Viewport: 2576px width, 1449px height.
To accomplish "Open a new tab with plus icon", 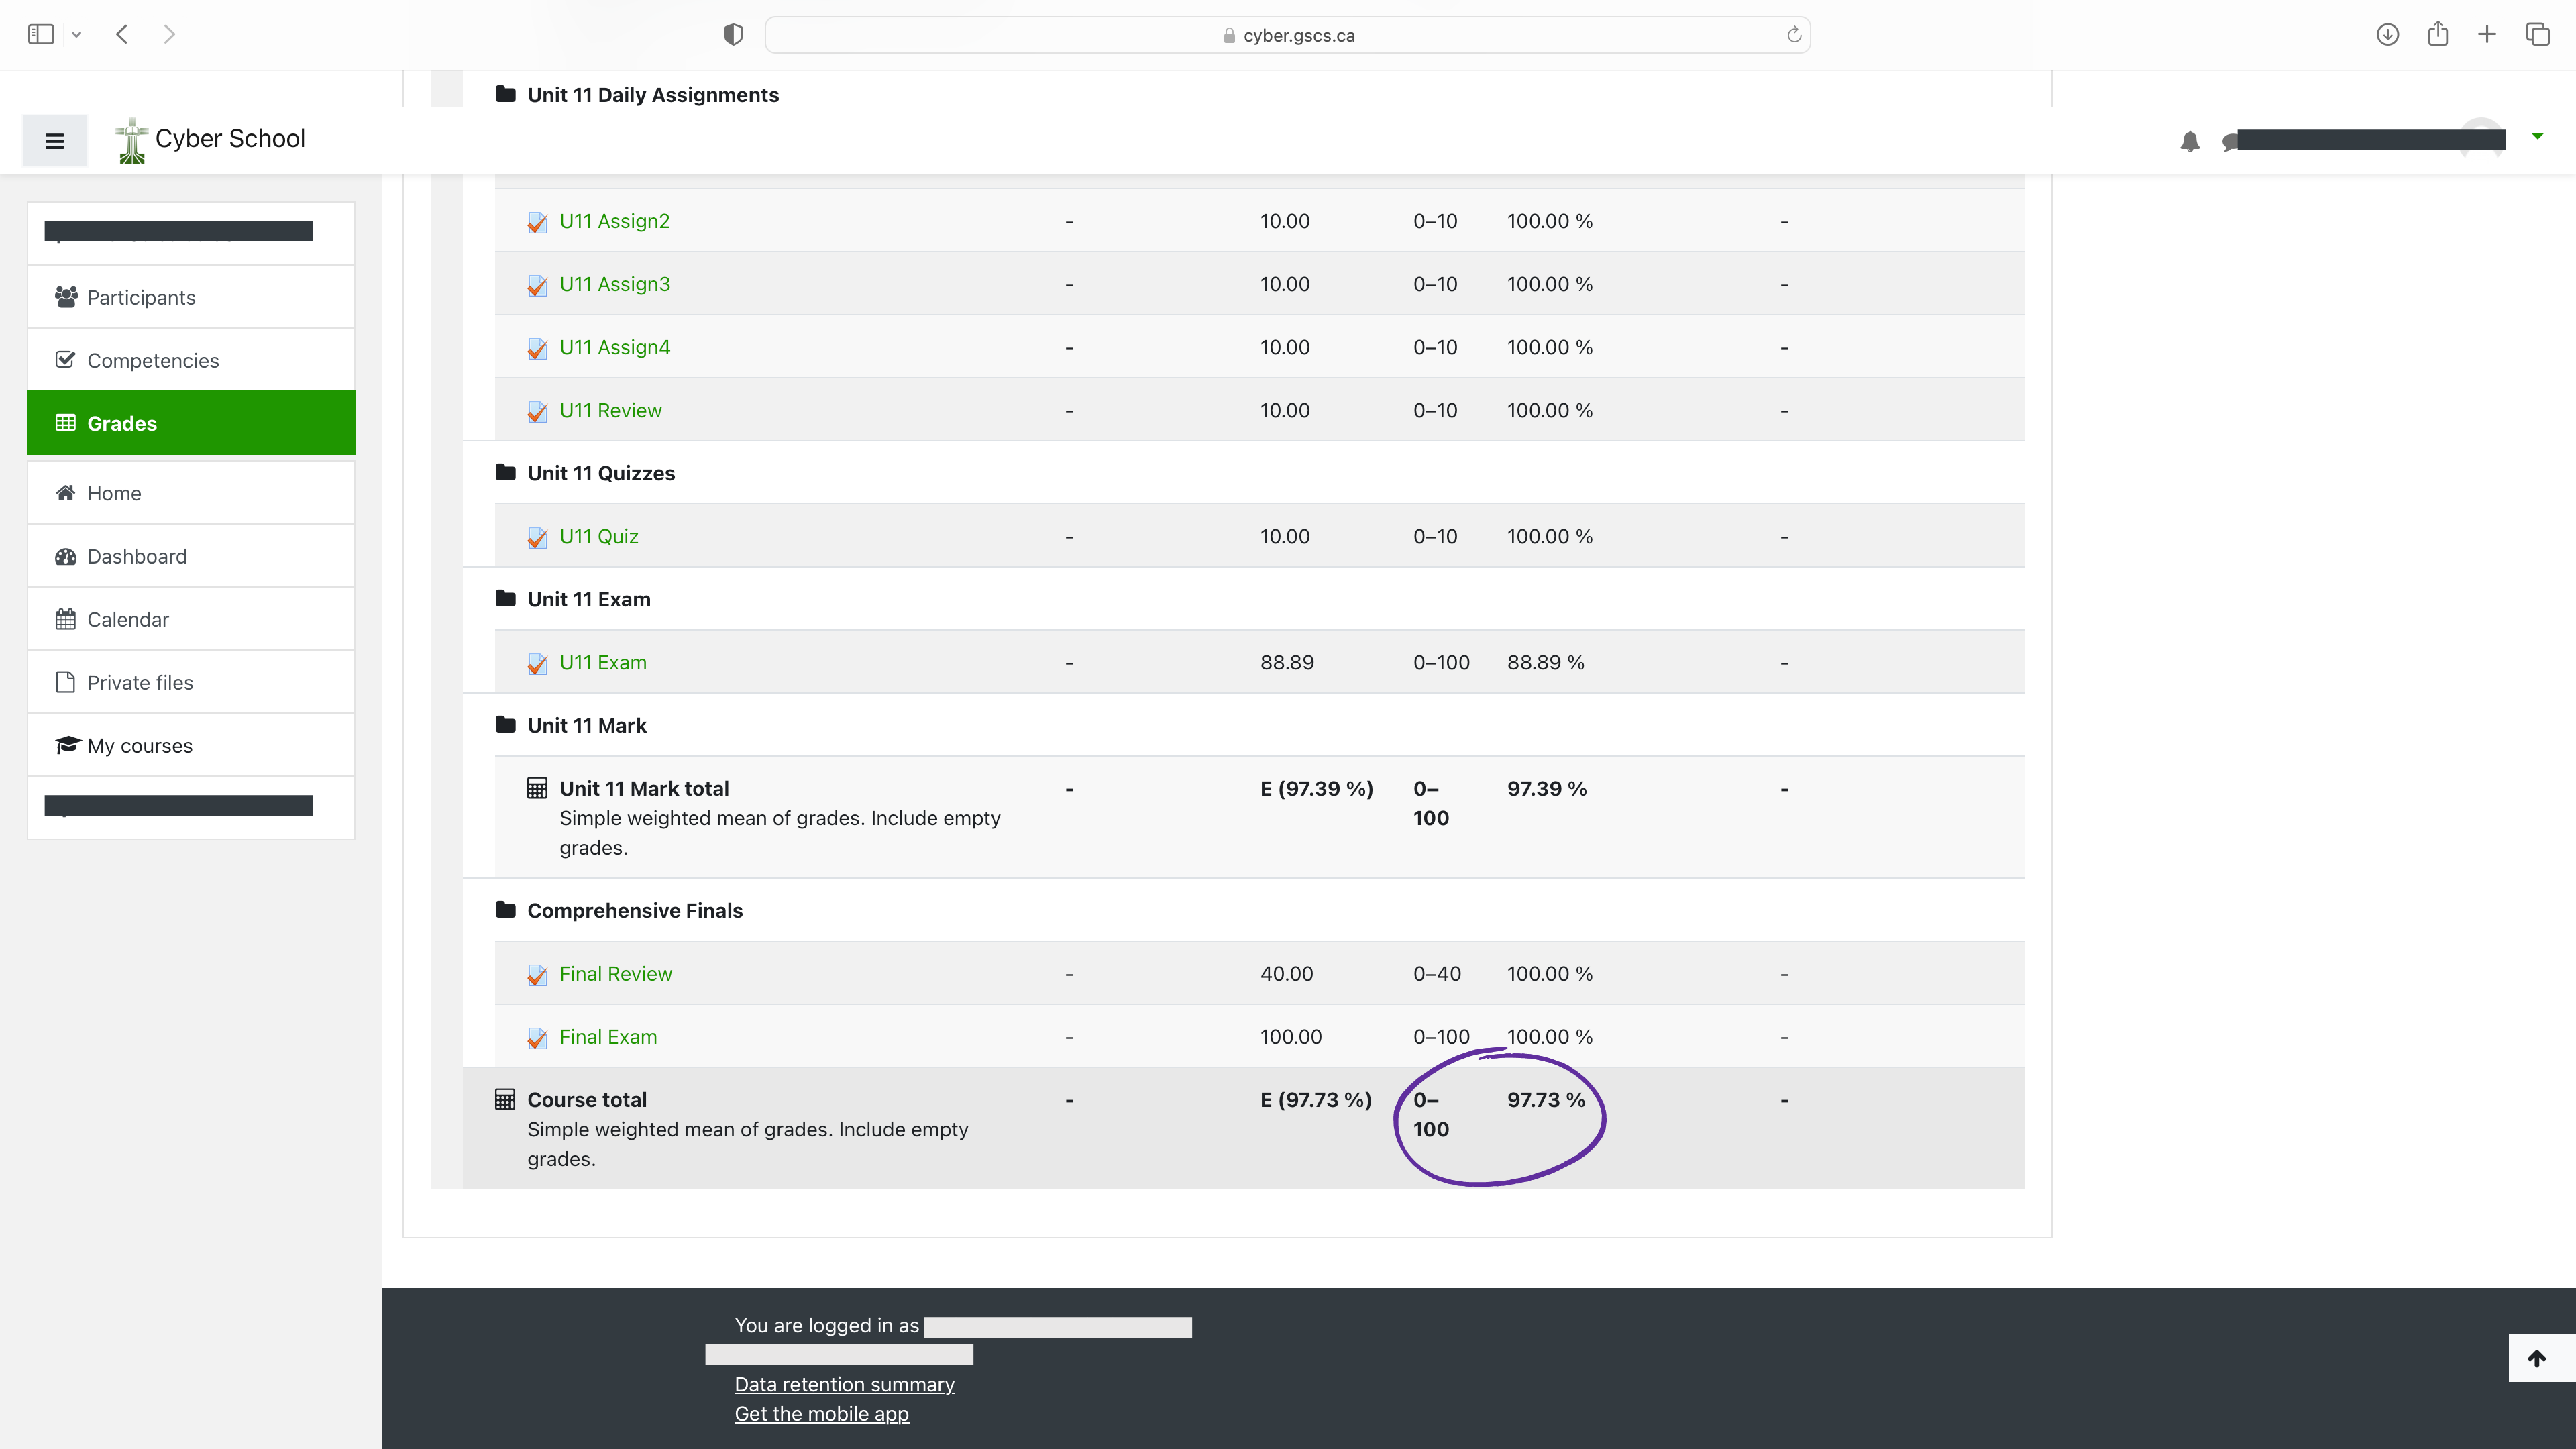I will [x=2486, y=34].
